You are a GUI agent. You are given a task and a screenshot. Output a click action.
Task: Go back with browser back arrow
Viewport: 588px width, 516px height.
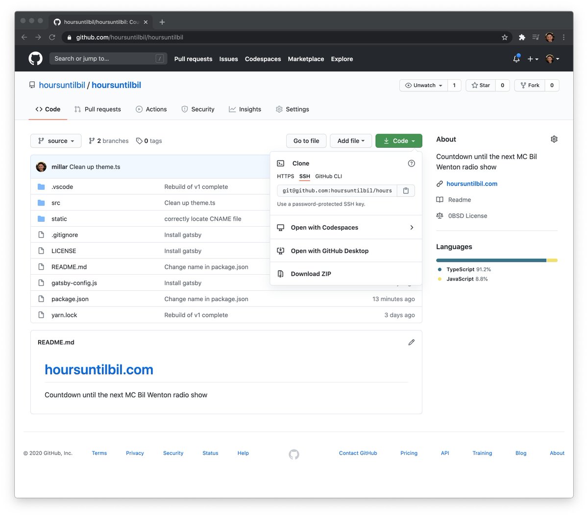coord(24,37)
